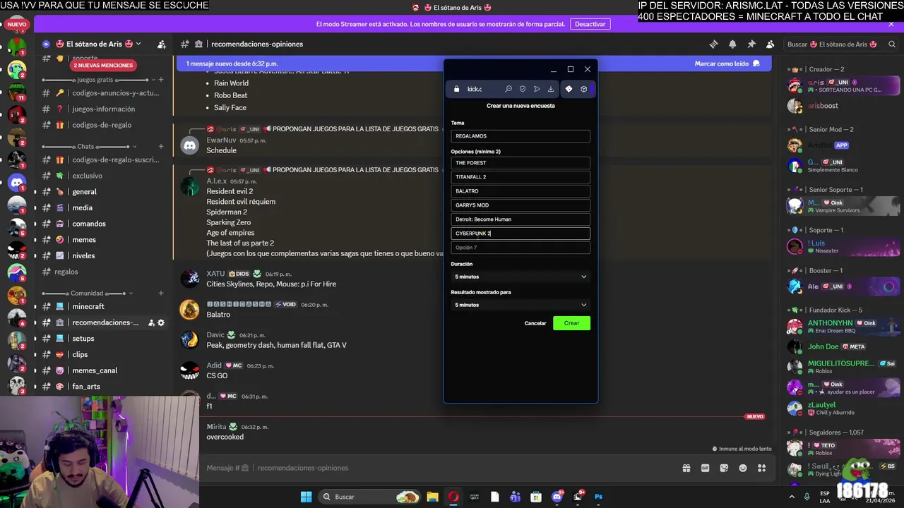
Task: Open notification bell settings in channel header
Action: tap(732, 44)
